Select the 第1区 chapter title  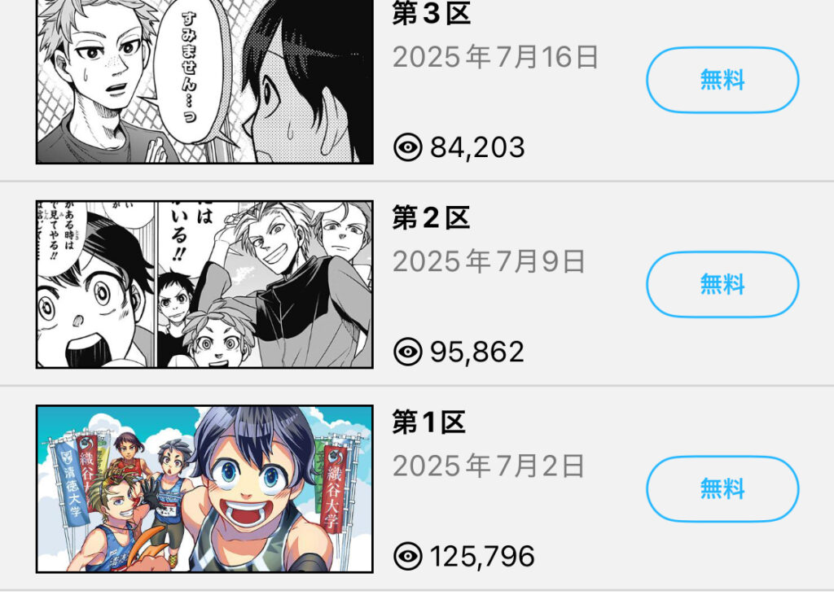(x=429, y=422)
